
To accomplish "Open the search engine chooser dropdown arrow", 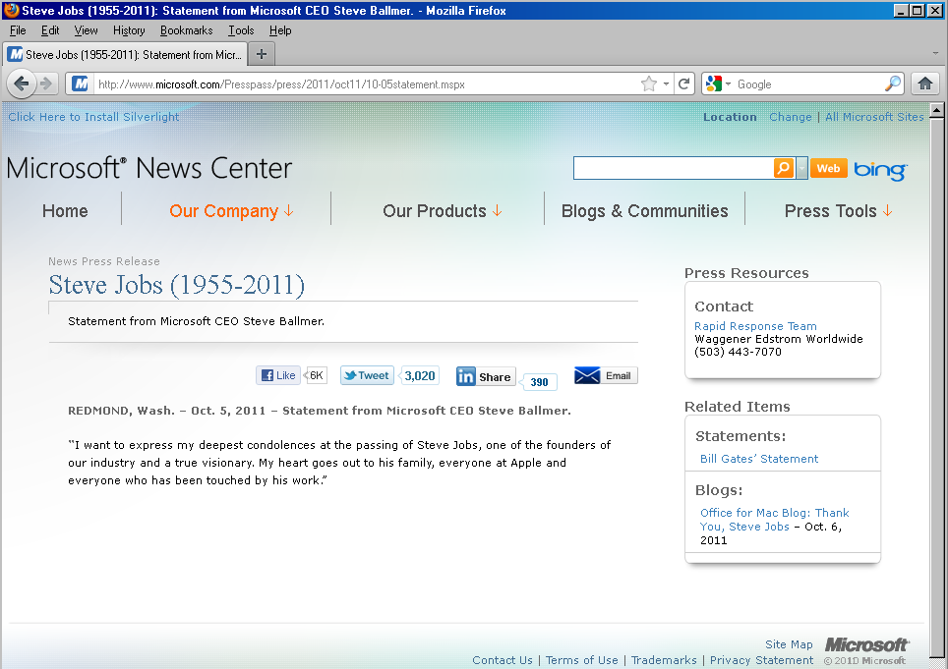I will tap(728, 84).
